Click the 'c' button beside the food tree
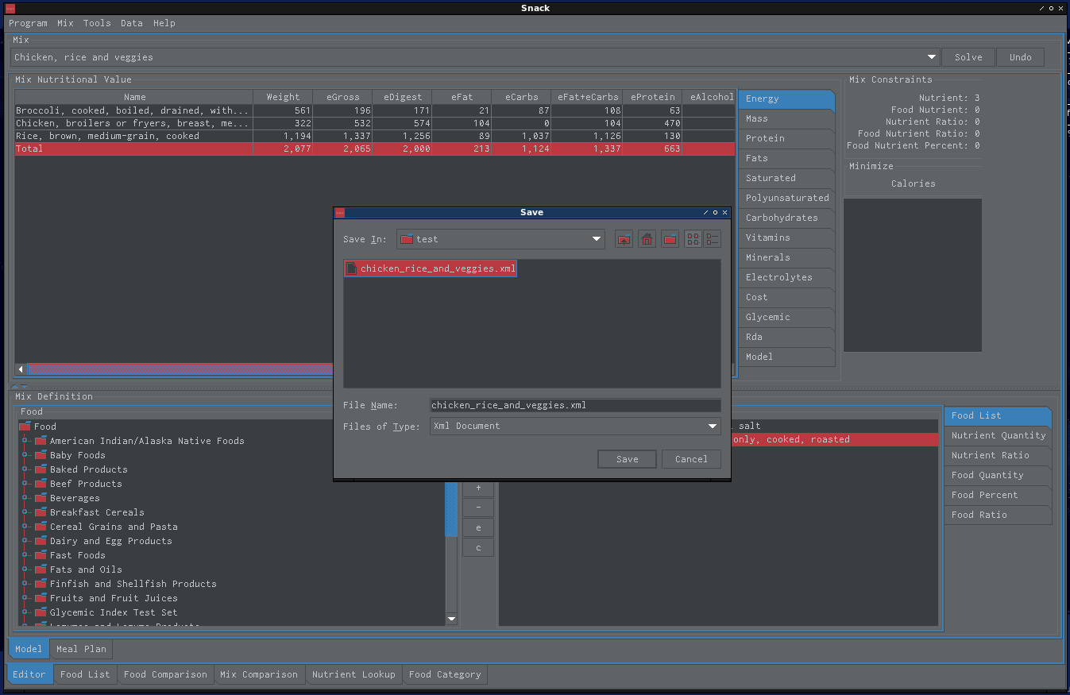 [478, 547]
